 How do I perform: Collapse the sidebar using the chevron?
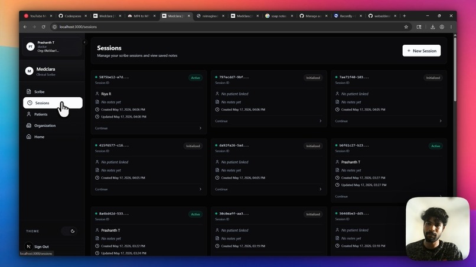coord(84,42)
